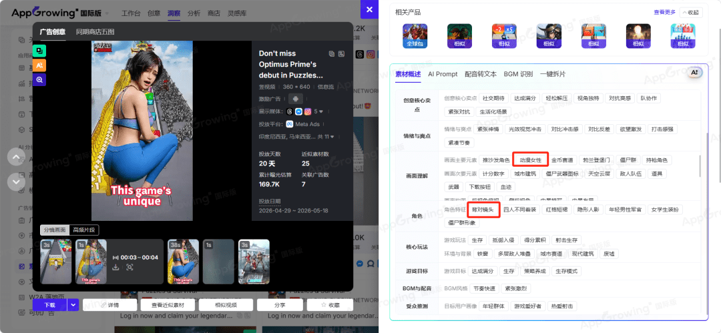Collapse related products with 收起
The height and width of the screenshot is (333, 721).
tap(692, 13)
